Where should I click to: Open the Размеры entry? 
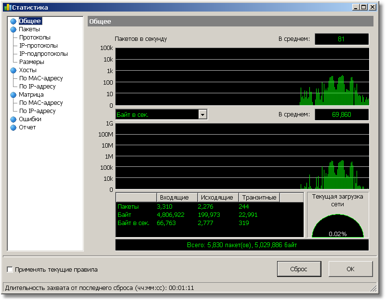(31, 62)
